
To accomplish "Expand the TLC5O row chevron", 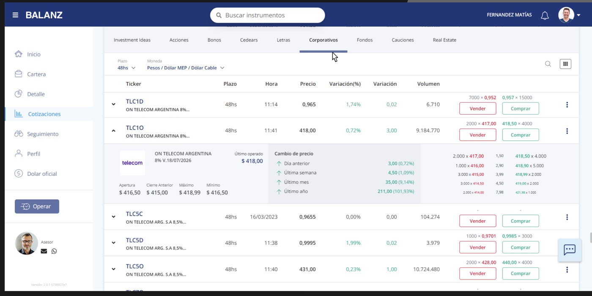I will (x=113, y=269).
